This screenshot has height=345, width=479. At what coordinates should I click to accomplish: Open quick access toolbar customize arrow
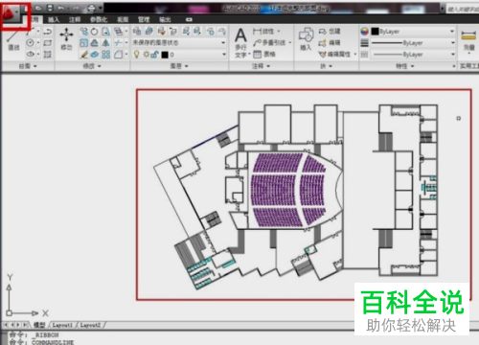click(x=101, y=8)
